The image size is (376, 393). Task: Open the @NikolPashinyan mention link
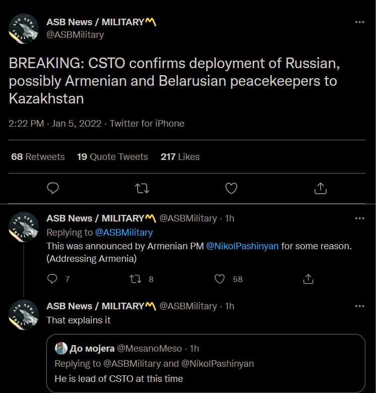(242, 246)
